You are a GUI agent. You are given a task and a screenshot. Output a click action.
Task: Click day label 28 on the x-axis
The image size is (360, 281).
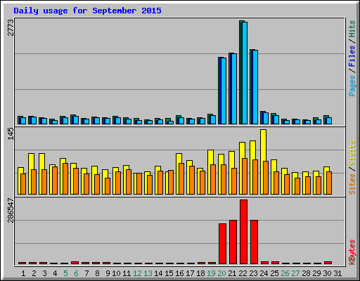pos(306,273)
